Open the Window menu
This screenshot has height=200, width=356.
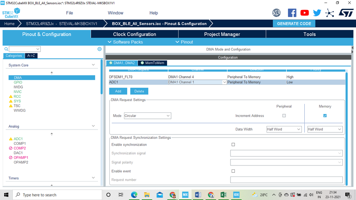tap(115, 13)
